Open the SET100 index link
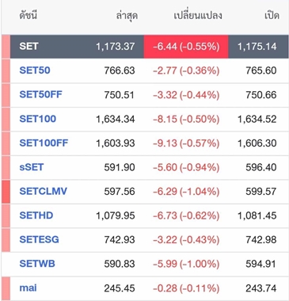 pyautogui.click(x=38, y=119)
